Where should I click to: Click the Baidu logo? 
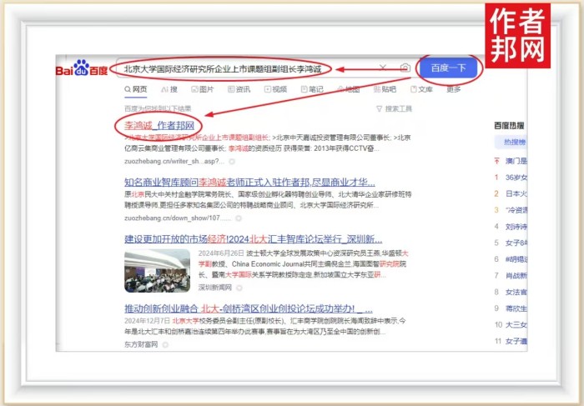82,68
